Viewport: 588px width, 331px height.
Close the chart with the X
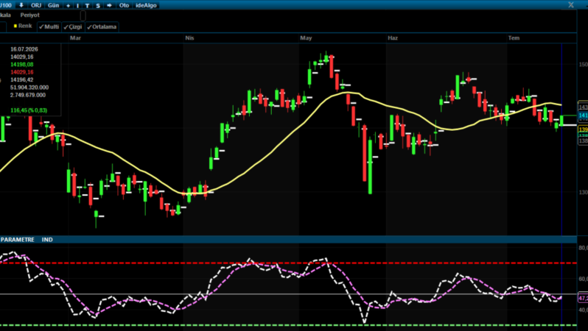[x=571, y=5]
